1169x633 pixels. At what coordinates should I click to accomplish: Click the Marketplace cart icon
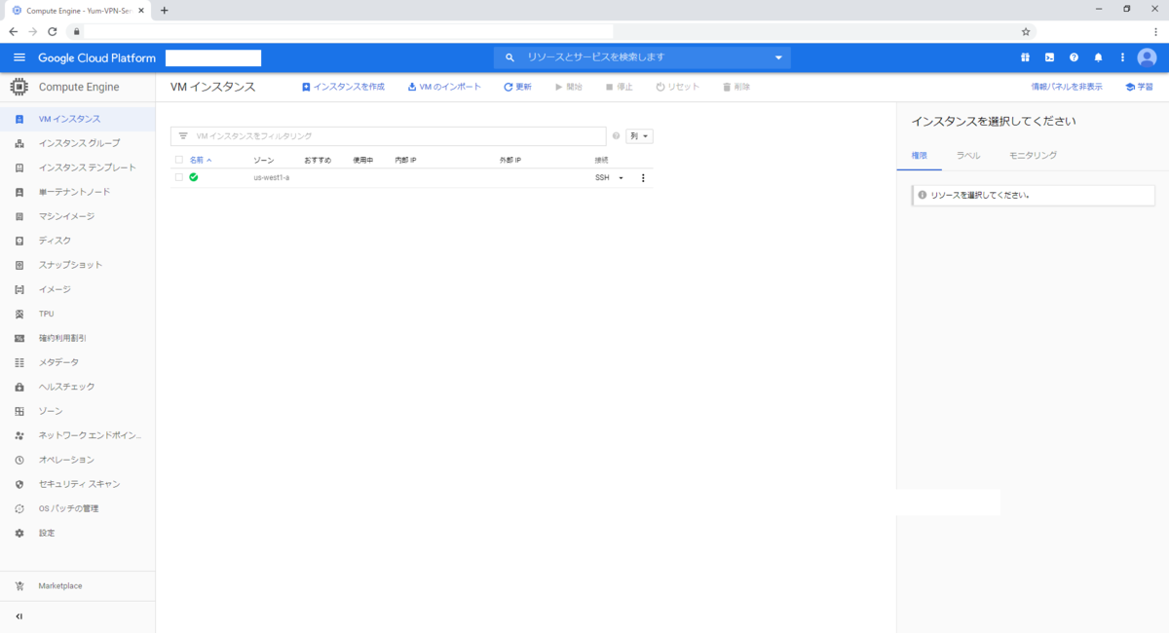coord(19,586)
